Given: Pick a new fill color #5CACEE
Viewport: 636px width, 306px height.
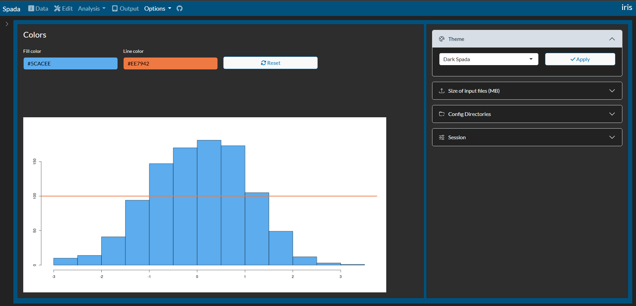Looking at the screenshot, I should click(x=70, y=63).
